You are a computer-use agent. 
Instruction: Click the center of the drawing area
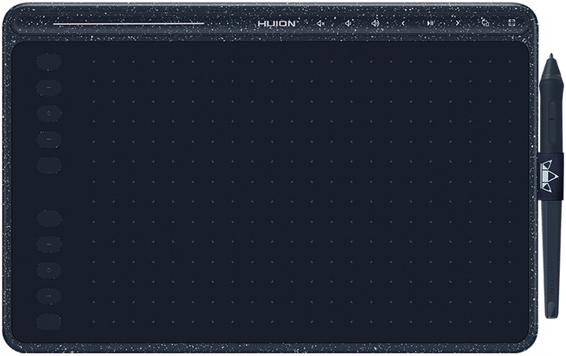point(271,189)
